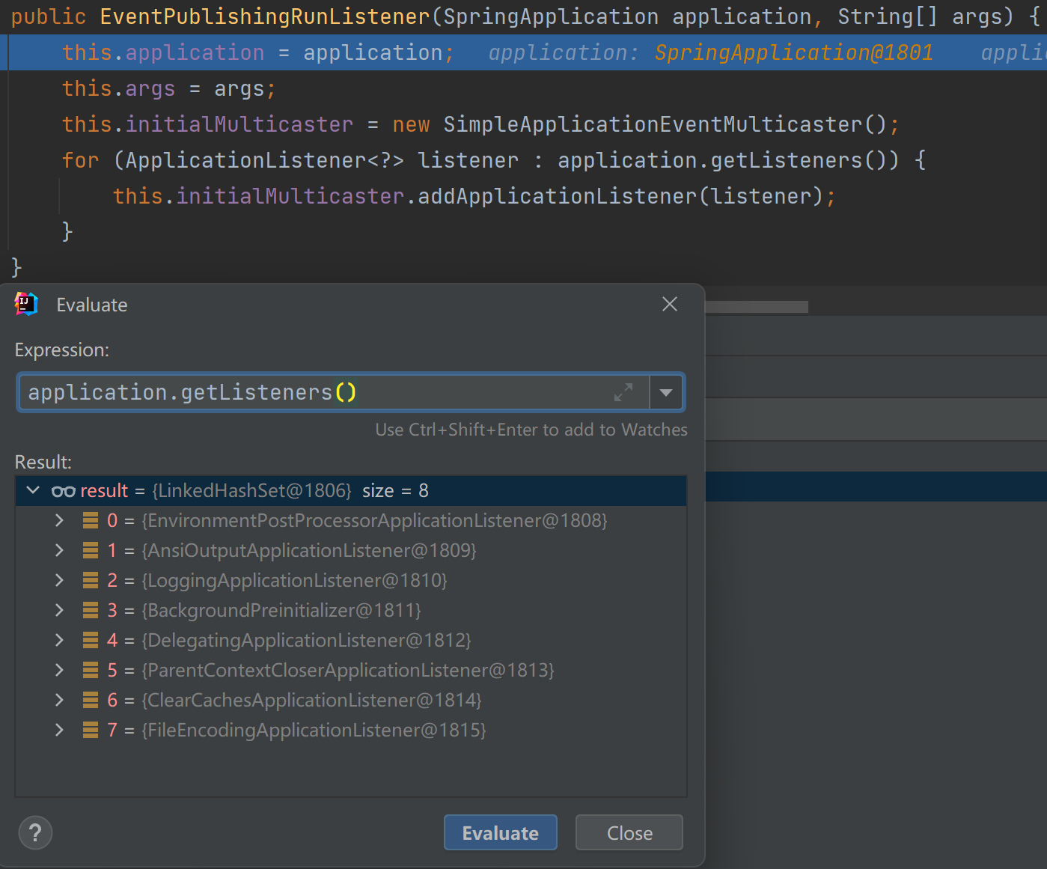Select the {LinkedHashSet@1806} result text
1047x869 pixels.
[x=251, y=490]
